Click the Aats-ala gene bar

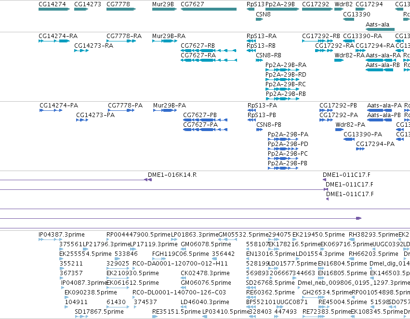coord(380,29)
